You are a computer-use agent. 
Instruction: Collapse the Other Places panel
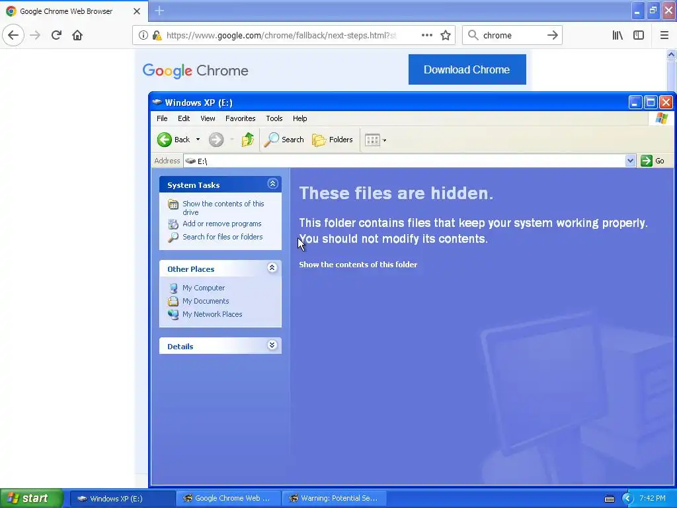click(x=272, y=268)
